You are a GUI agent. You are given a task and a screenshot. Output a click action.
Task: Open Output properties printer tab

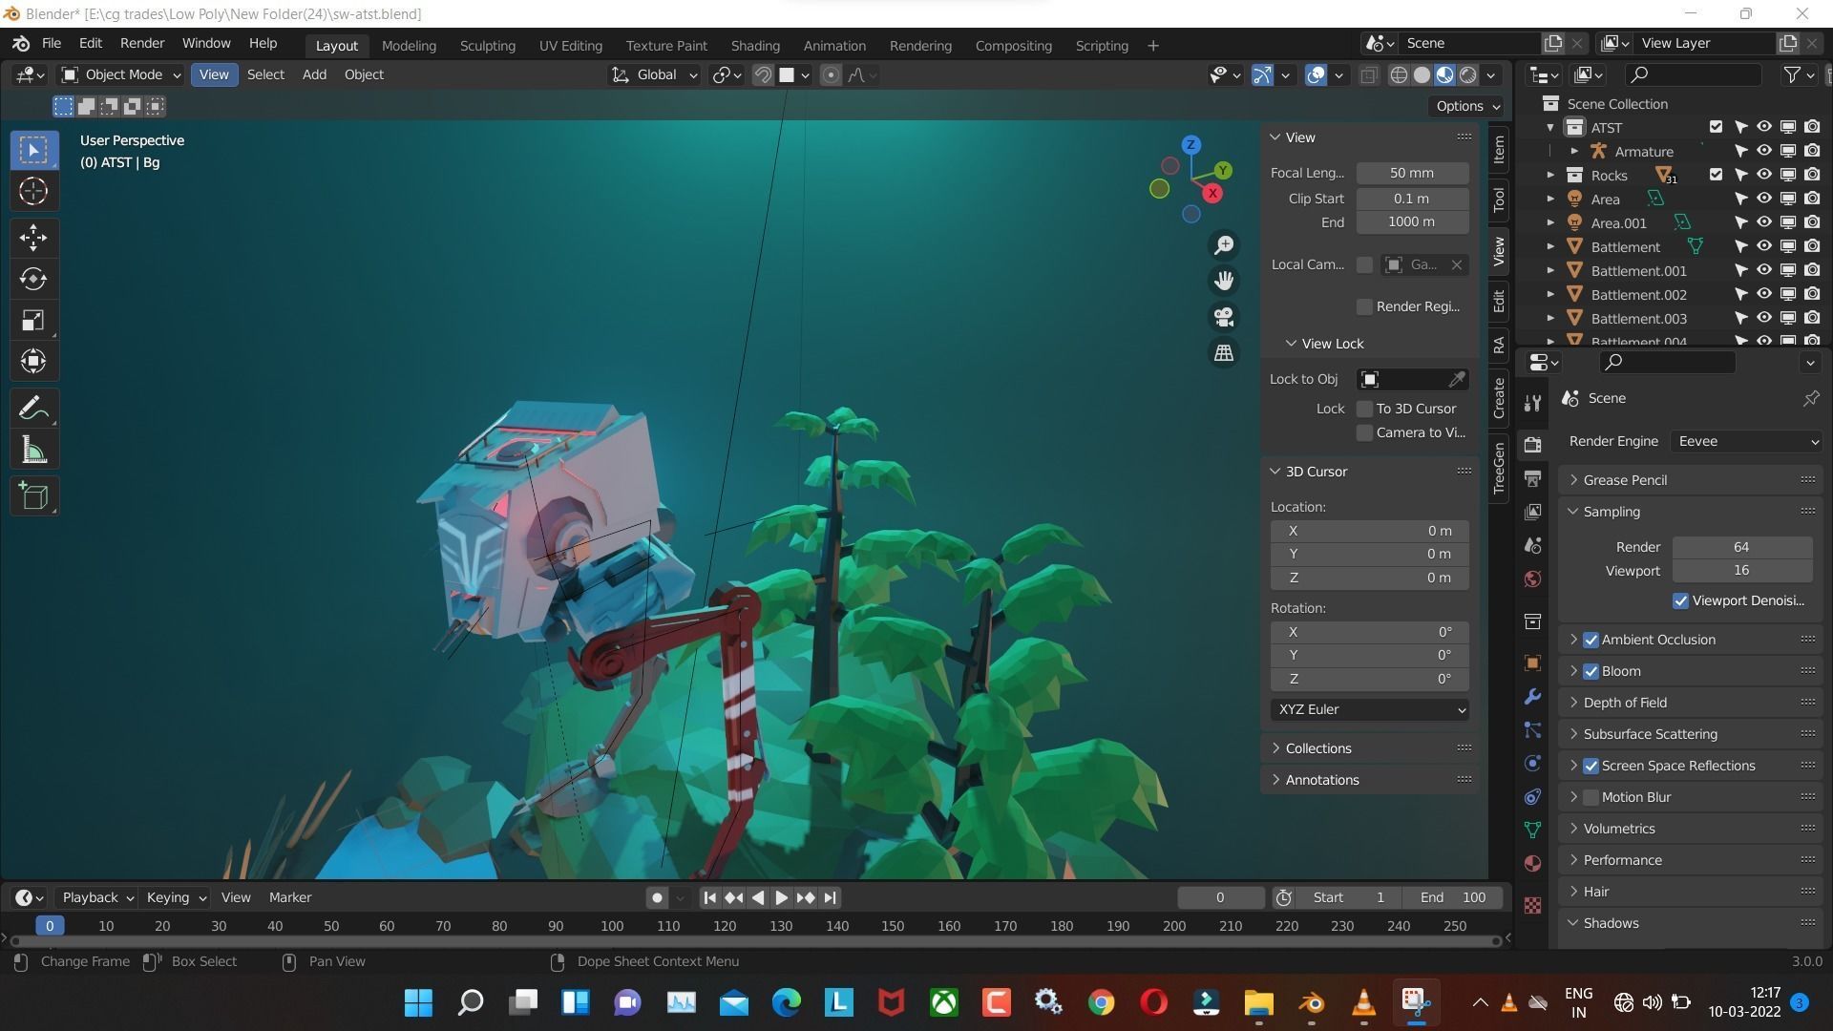[1532, 478]
